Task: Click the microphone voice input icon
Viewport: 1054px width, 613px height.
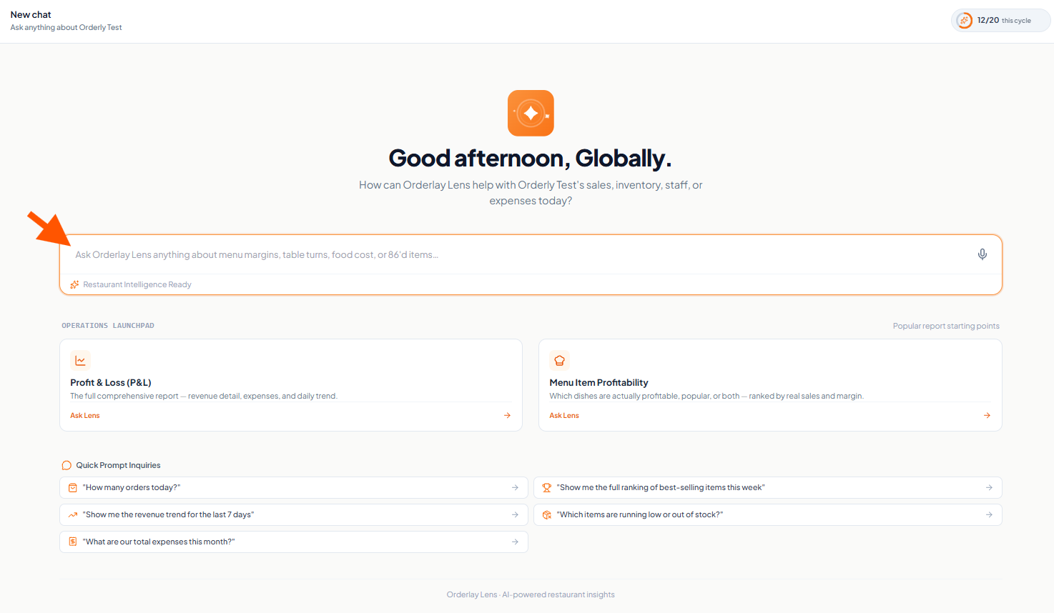Action: [982, 254]
